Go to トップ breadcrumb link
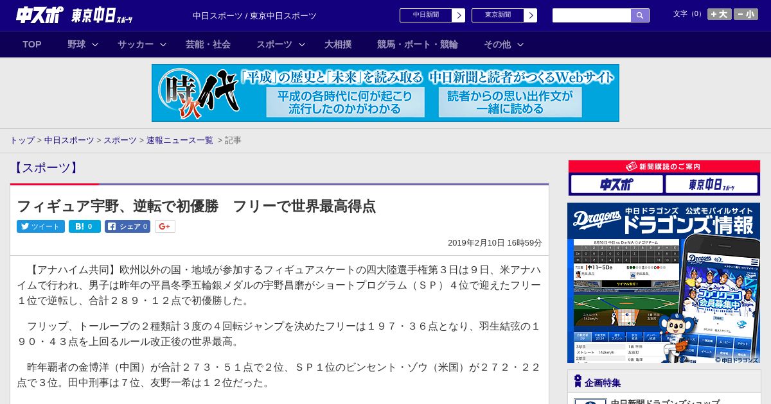Screen dimensions: 771x404 tap(22, 140)
